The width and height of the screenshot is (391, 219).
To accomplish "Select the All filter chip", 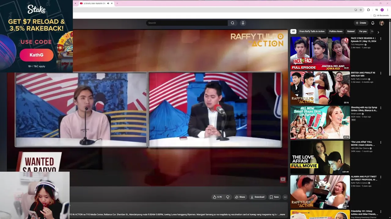I will click(x=293, y=31).
